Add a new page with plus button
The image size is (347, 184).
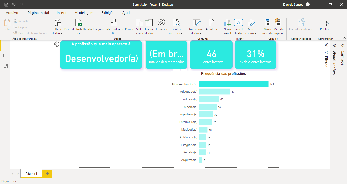(x=47, y=174)
